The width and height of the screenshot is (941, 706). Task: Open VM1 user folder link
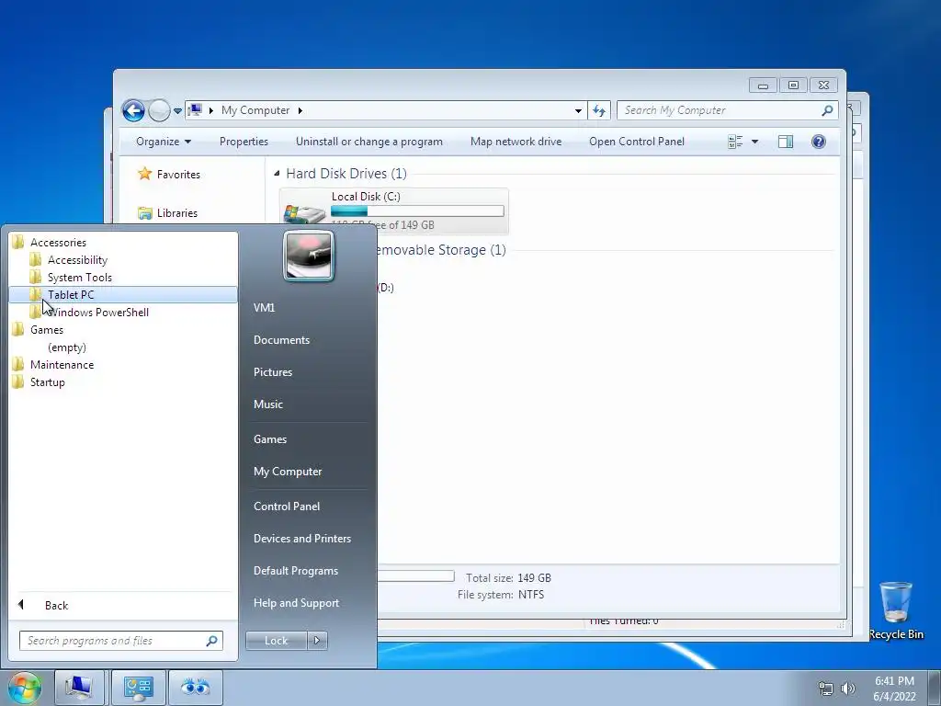264,308
